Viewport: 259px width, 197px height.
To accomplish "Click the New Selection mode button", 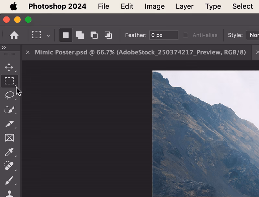I will click(x=66, y=35).
